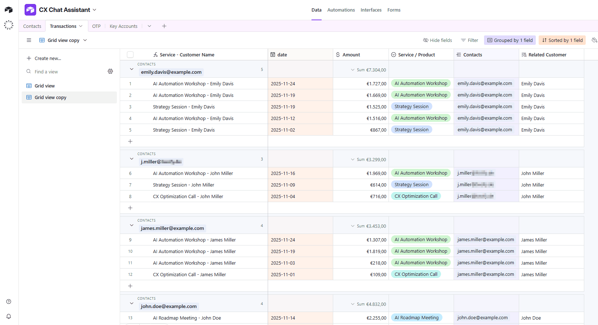
Task: Collapse the james.miller@example.com group
Action: [x=132, y=225]
